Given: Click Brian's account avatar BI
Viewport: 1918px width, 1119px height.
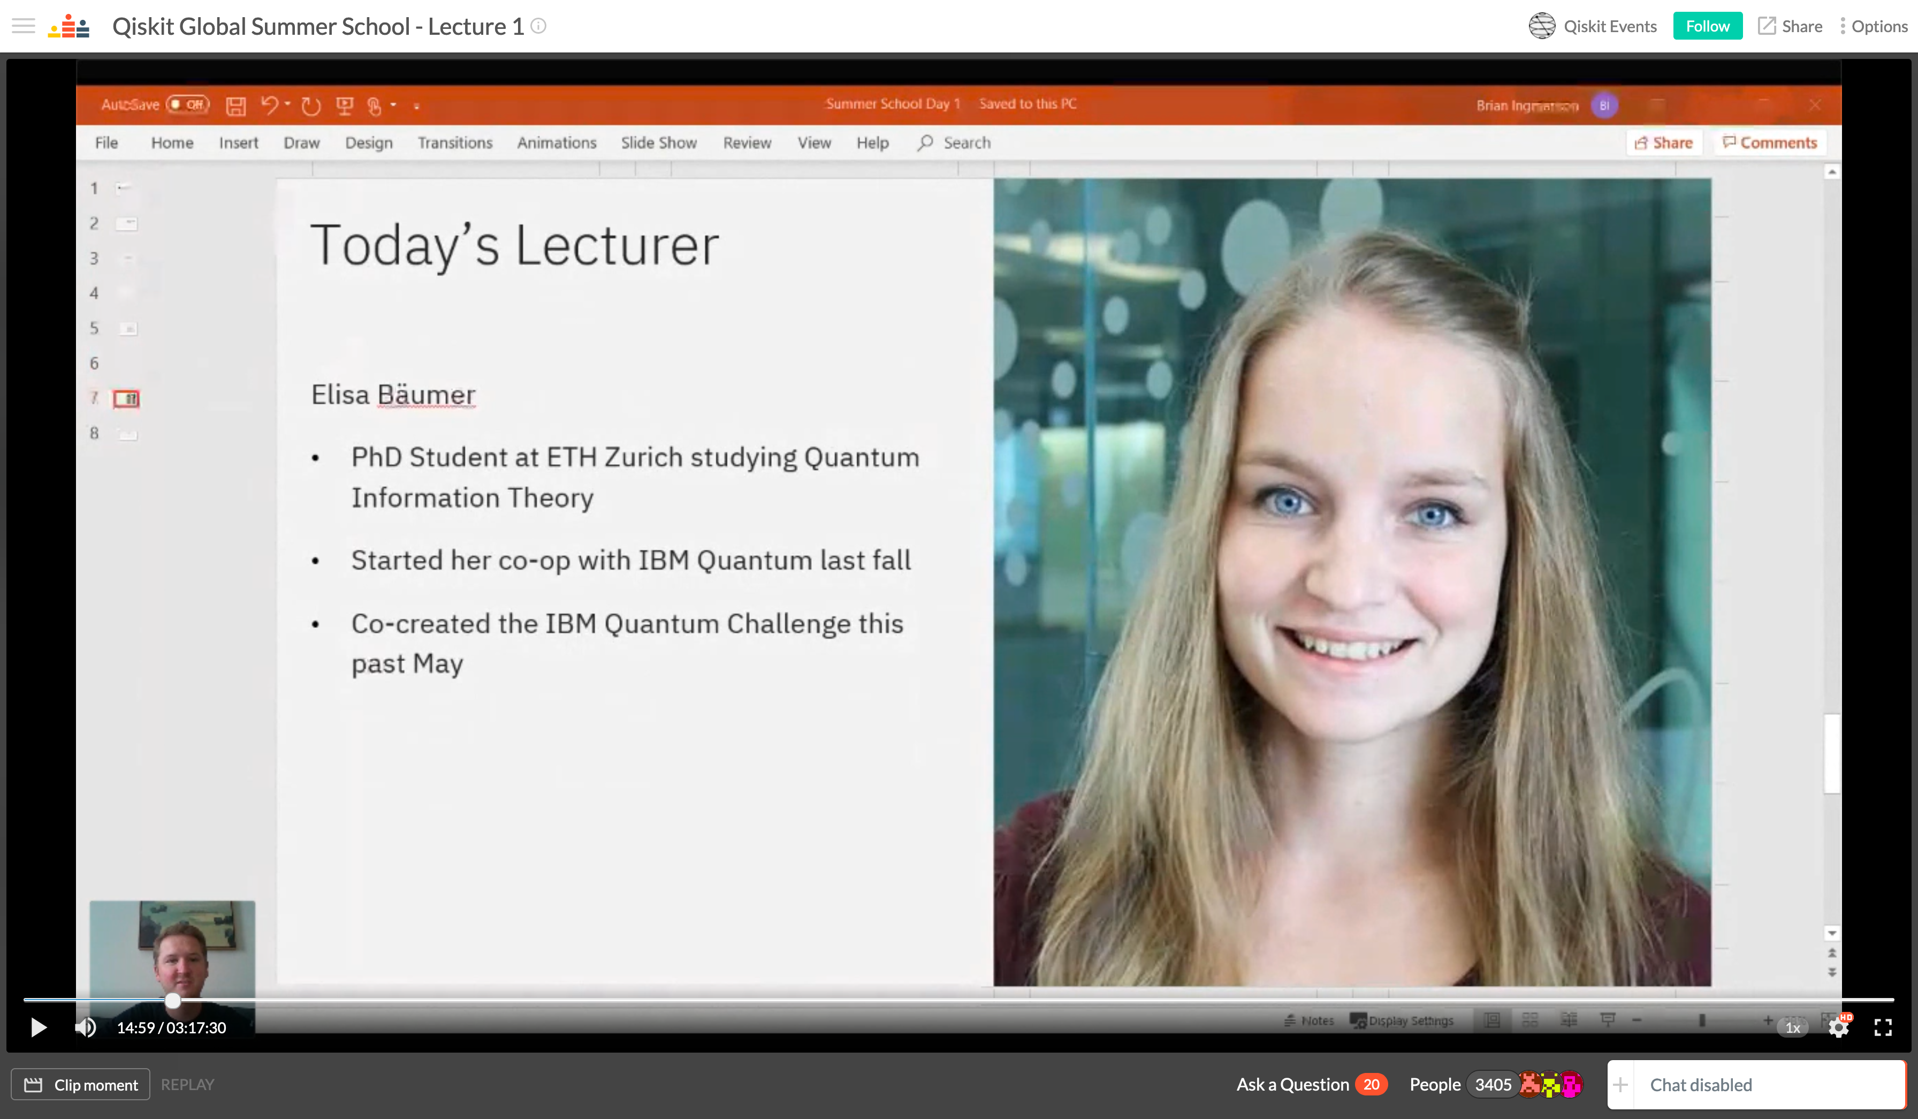Looking at the screenshot, I should [x=1604, y=105].
